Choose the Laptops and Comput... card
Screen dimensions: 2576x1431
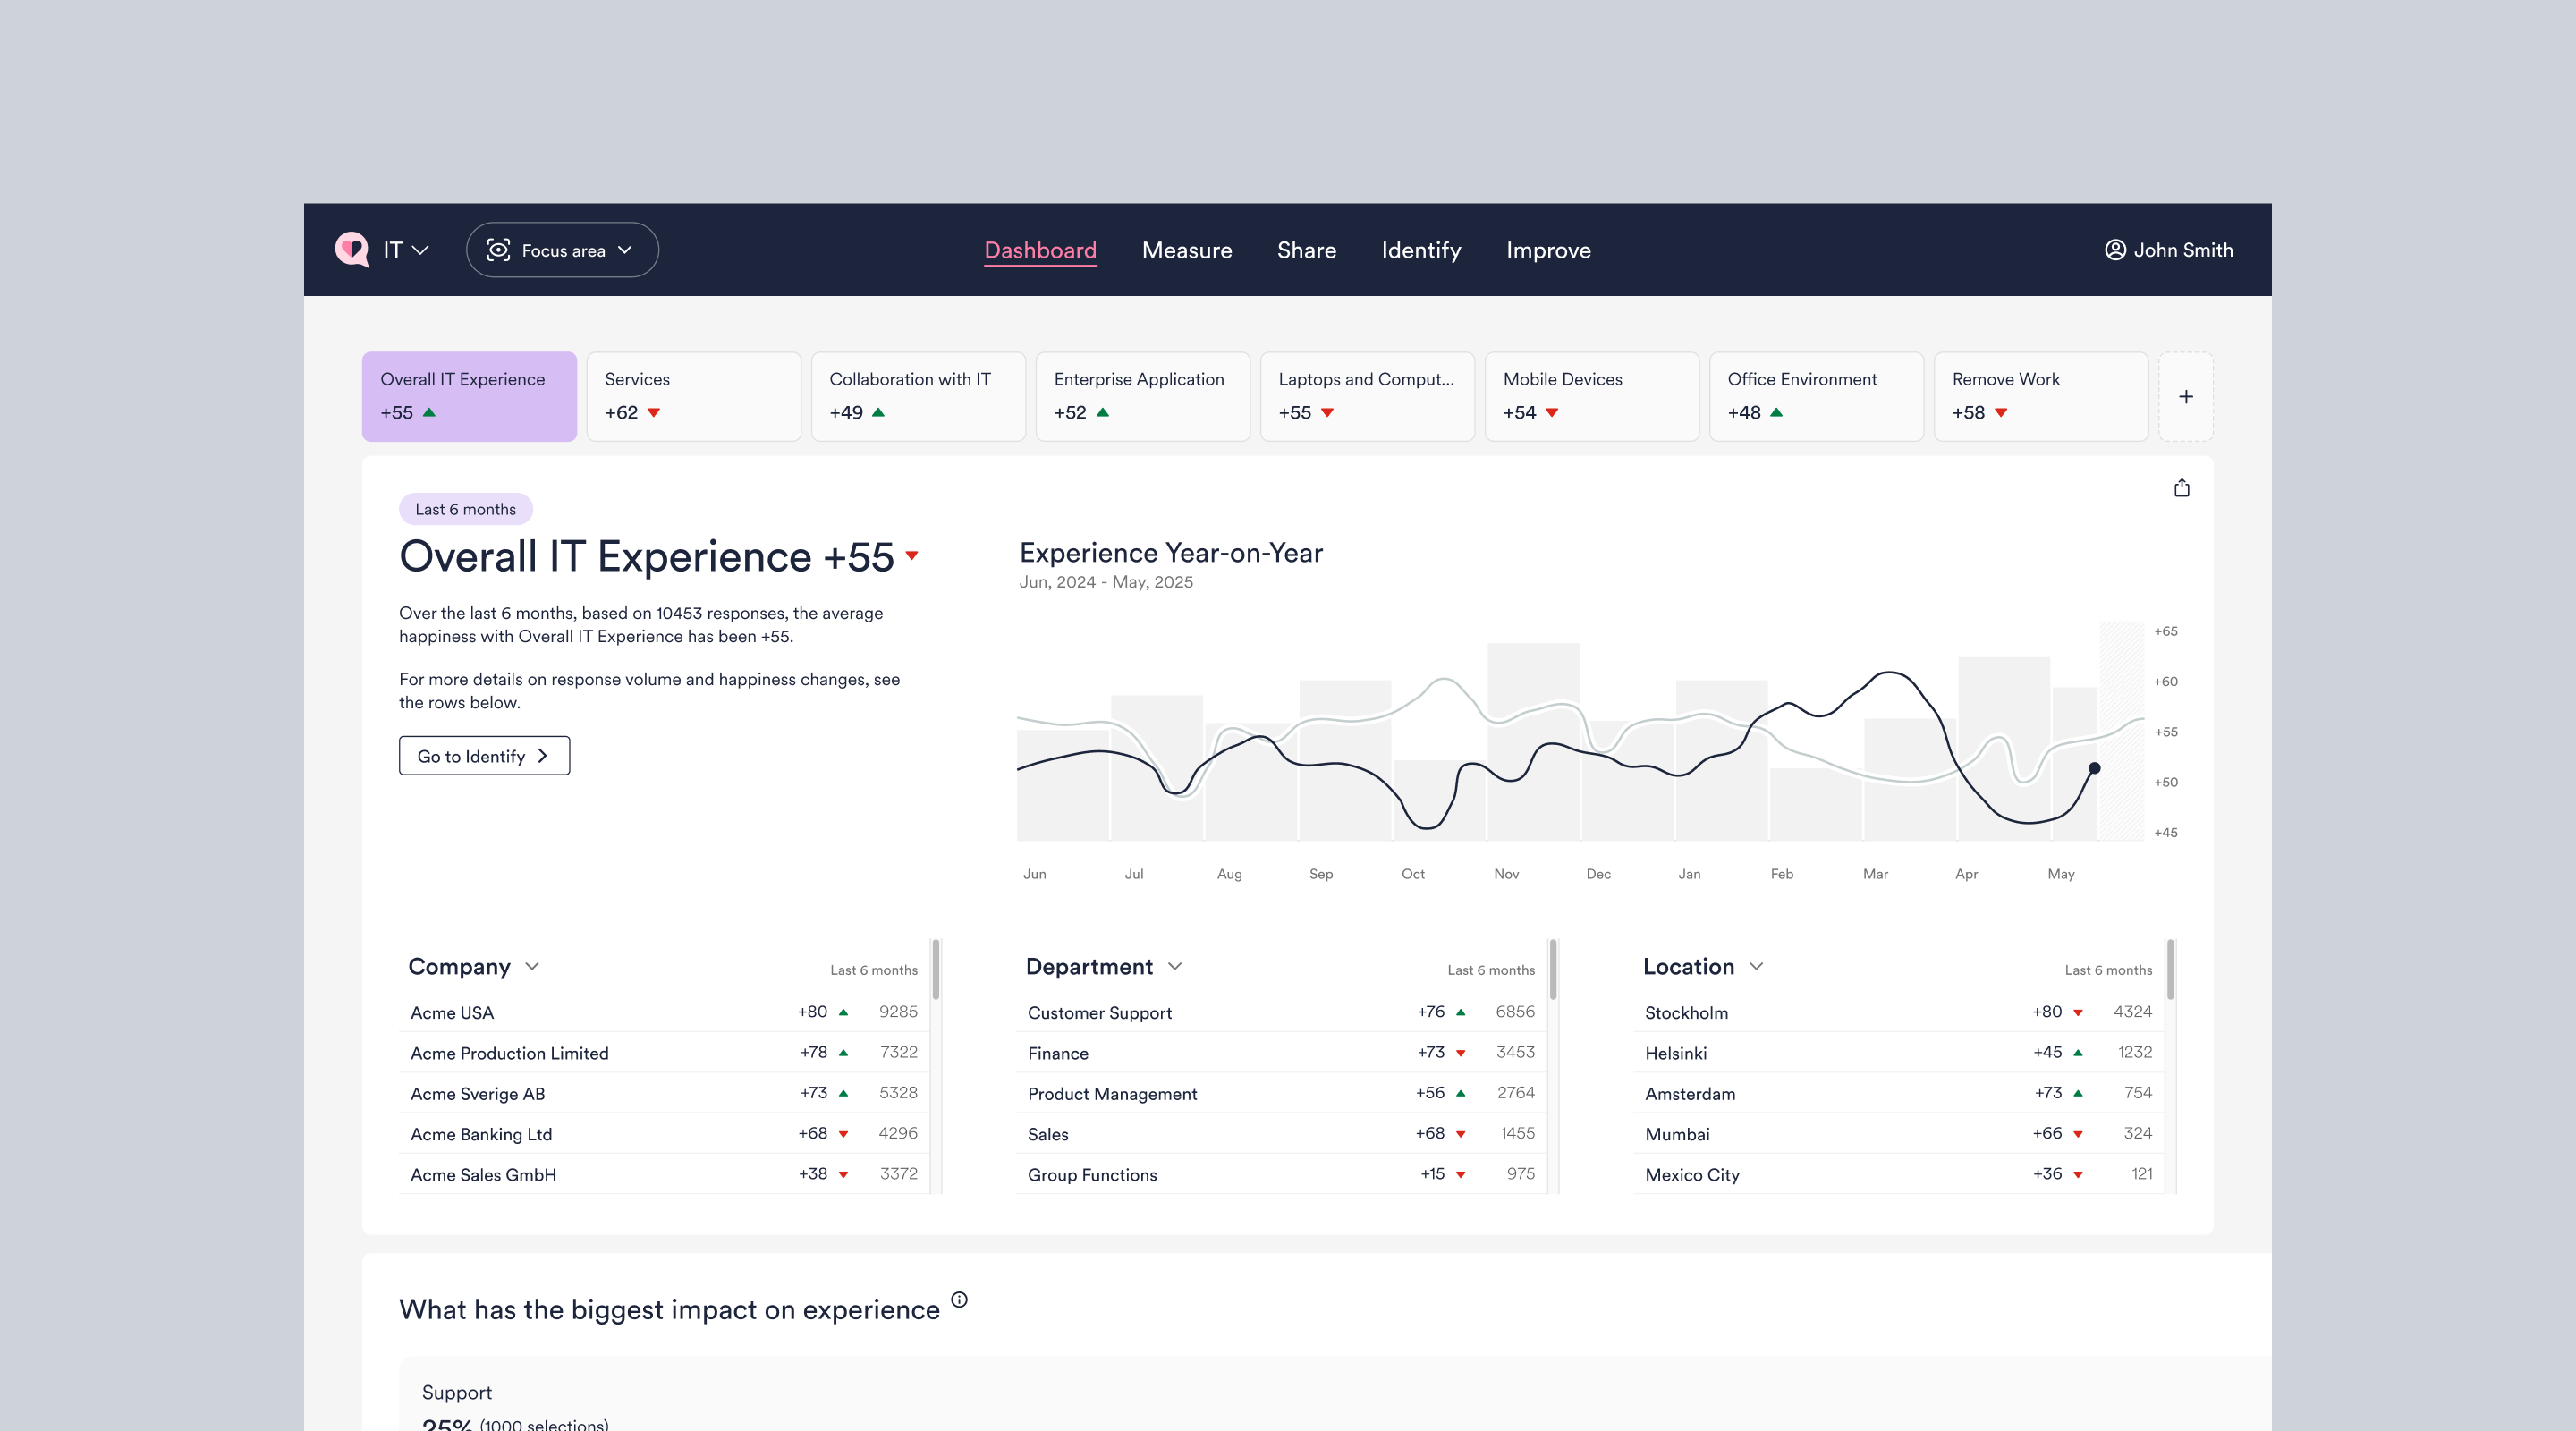[x=1367, y=396]
